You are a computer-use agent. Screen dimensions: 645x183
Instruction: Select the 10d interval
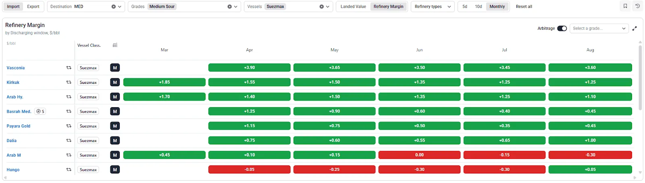(x=479, y=6)
